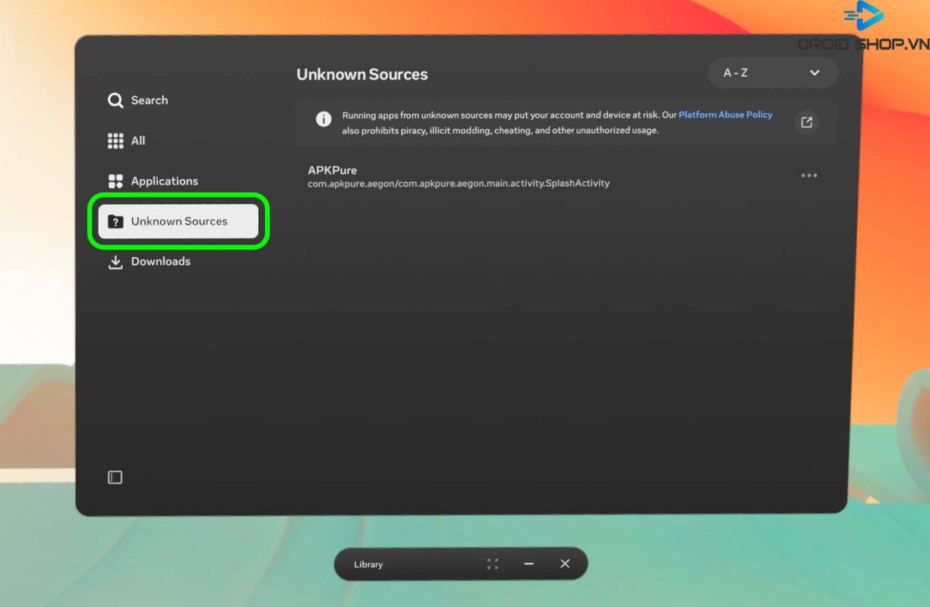Collapse sidebar with the panel toggle icon
Image resolution: width=930 pixels, height=607 pixels.
point(115,477)
